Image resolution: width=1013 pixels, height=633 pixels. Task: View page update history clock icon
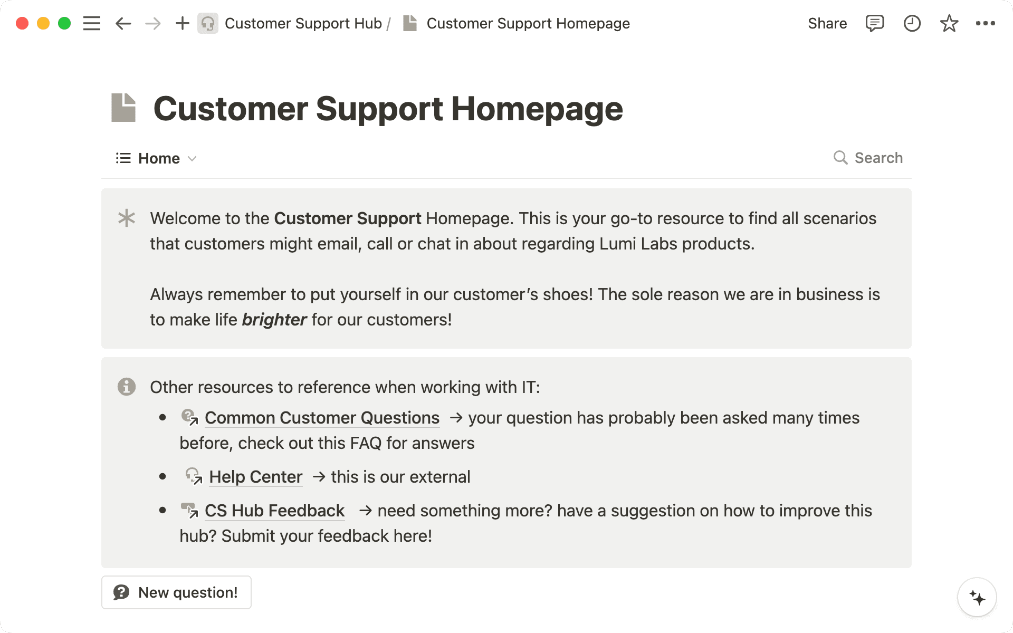tap(912, 24)
